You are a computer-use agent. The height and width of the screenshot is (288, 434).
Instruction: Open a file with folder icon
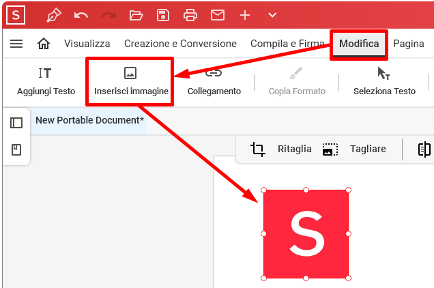coord(136,15)
